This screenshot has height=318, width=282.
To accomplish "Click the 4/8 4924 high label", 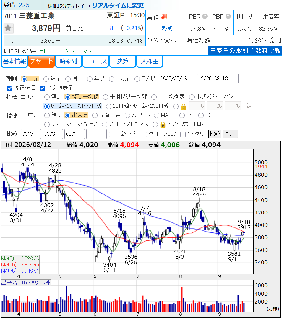I will pyautogui.click(x=27, y=162).
